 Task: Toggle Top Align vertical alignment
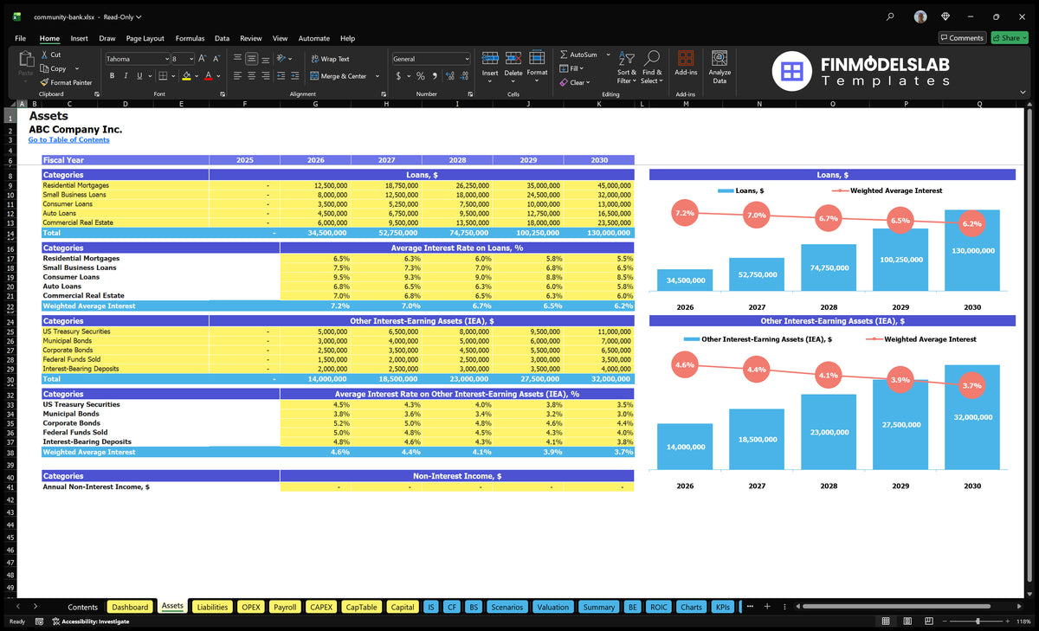point(237,59)
